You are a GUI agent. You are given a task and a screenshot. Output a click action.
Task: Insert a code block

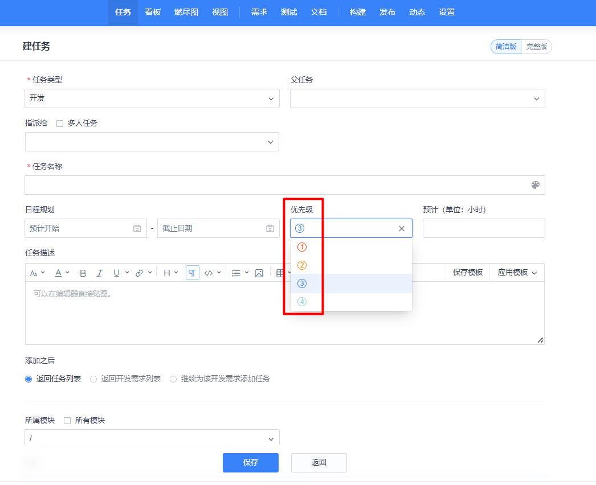click(209, 273)
